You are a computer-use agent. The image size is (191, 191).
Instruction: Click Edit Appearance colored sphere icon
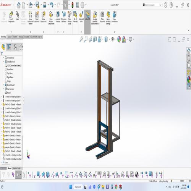119,39
